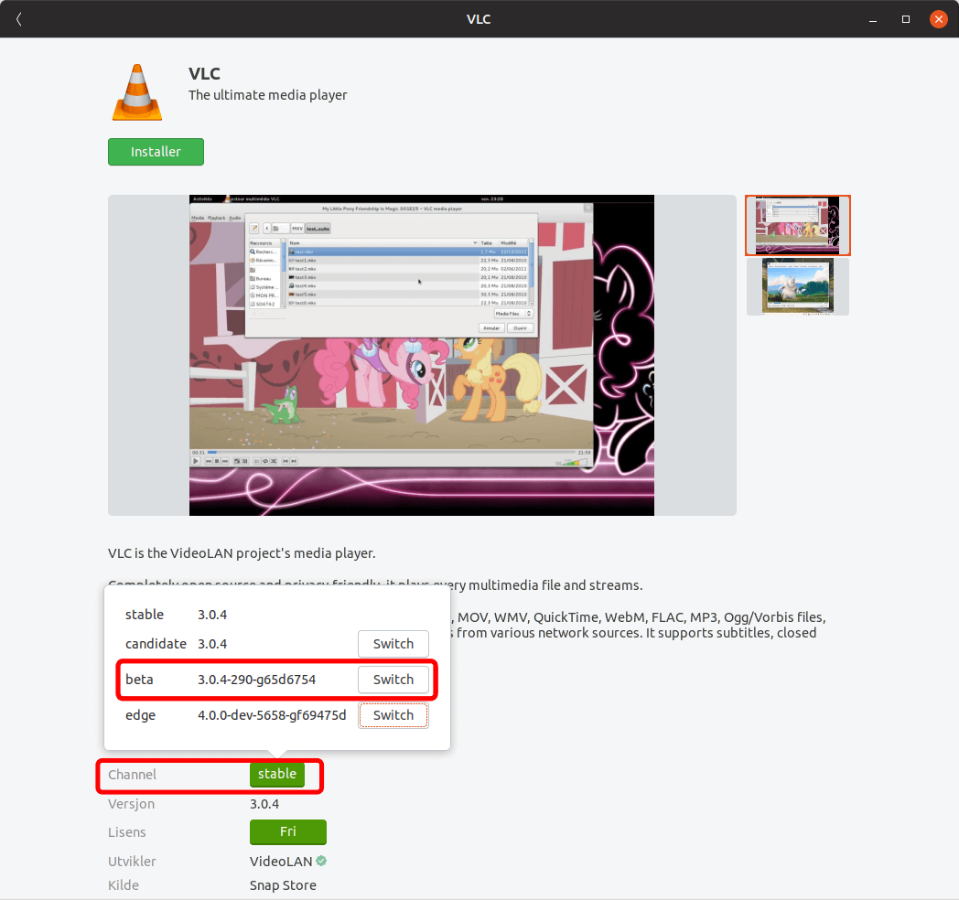Go back using the header arrow
The width and height of the screenshot is (959, 900).
(19, 19)
